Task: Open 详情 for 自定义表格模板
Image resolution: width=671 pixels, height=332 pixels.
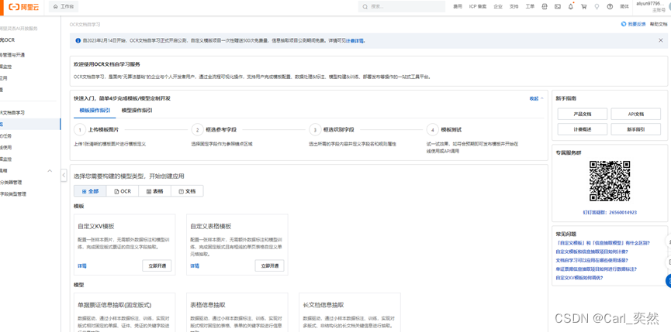Action: [x=195, y=265]
